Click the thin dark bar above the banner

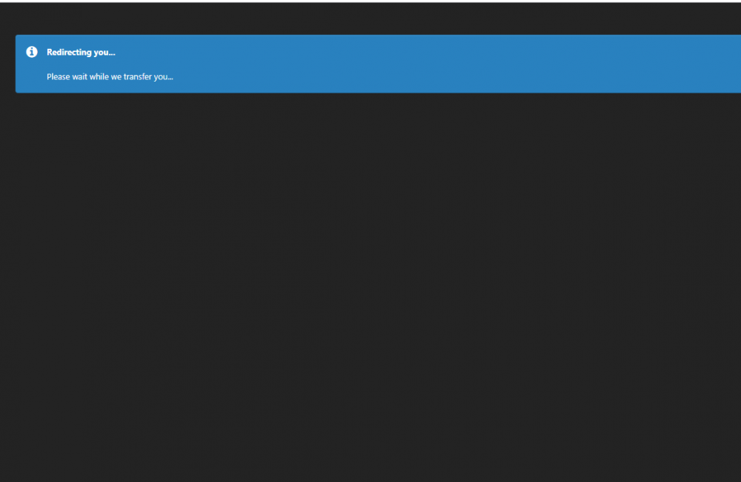point(370,19)
